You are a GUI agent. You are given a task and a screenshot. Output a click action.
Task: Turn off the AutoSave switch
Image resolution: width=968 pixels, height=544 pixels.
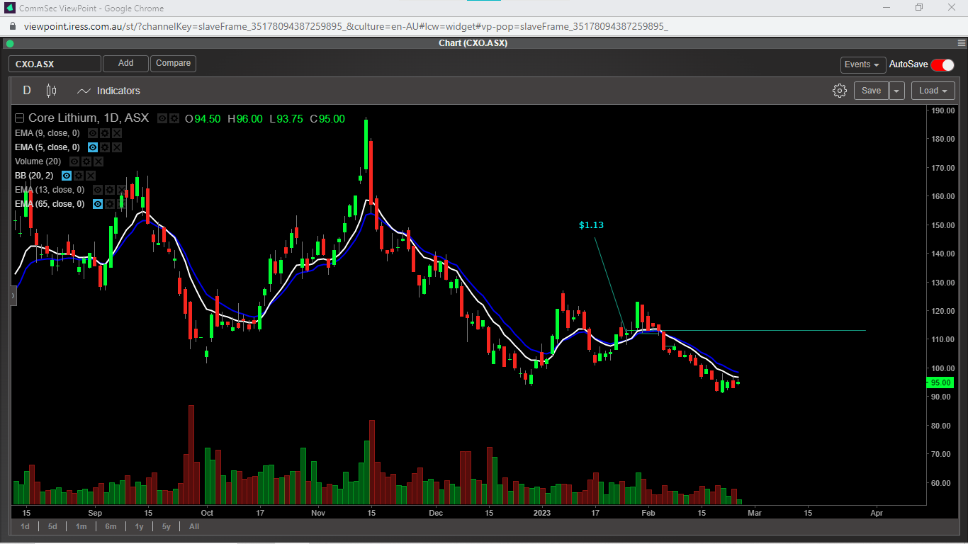point(942,64)
